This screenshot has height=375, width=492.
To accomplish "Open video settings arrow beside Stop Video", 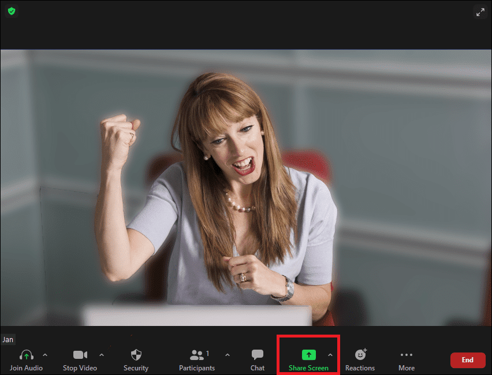I will click(x=102, y=355).
